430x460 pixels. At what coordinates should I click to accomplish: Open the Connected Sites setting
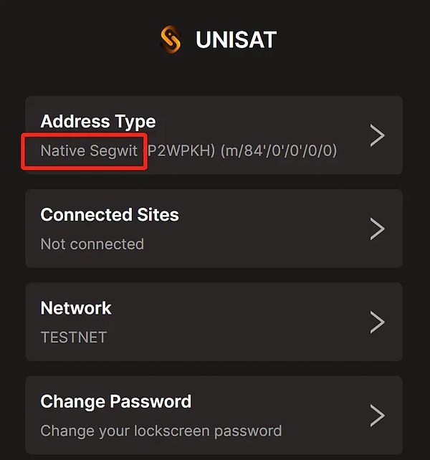(110, 215)
